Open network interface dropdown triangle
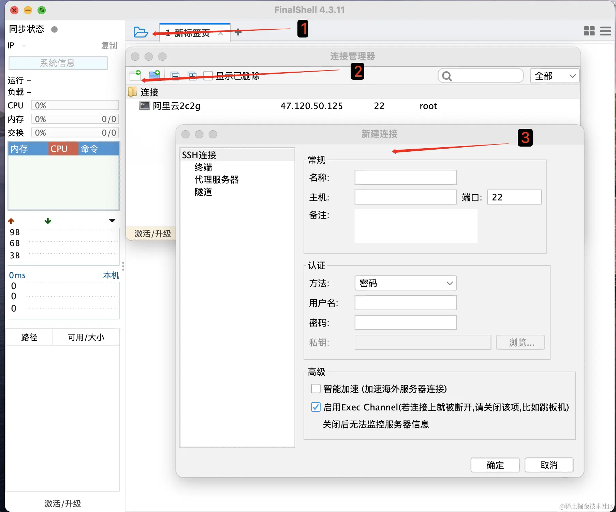The height and width of the screenshot is (512, 616). tap(112, 221)
